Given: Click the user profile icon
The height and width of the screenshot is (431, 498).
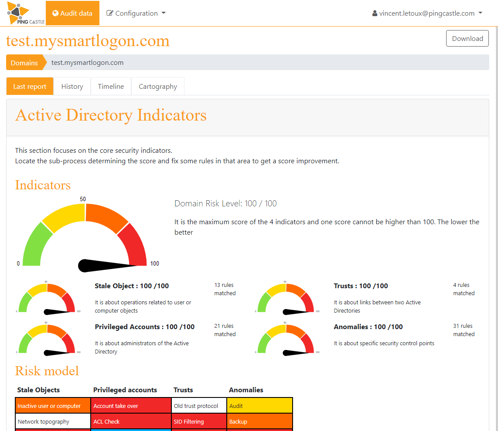Looking at the screenshot, I should click(x=375, y=13).
